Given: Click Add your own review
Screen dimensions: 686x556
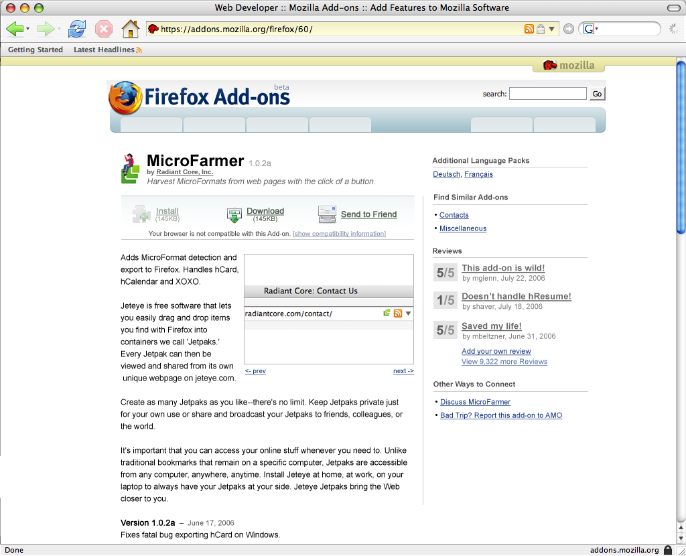Looking at the screenshot, I should click(496, 351).
